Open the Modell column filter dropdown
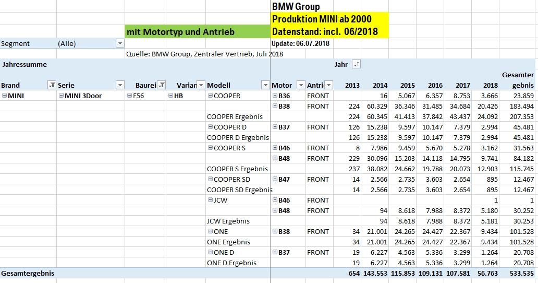 (x=265, y=85)
